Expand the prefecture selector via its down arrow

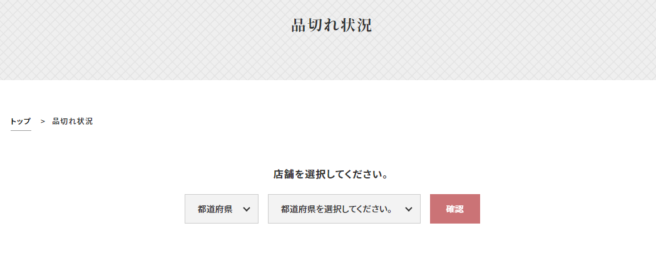point(247,209)
